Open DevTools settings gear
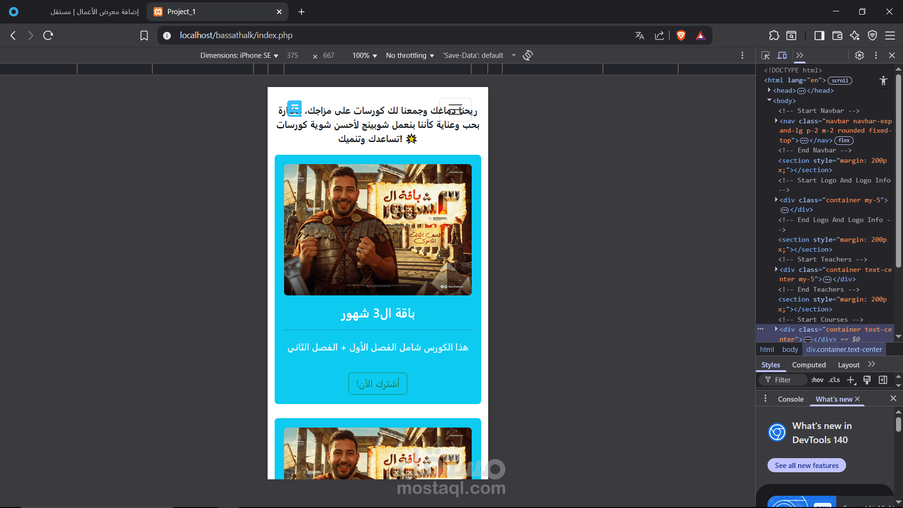 coord(859,56)
